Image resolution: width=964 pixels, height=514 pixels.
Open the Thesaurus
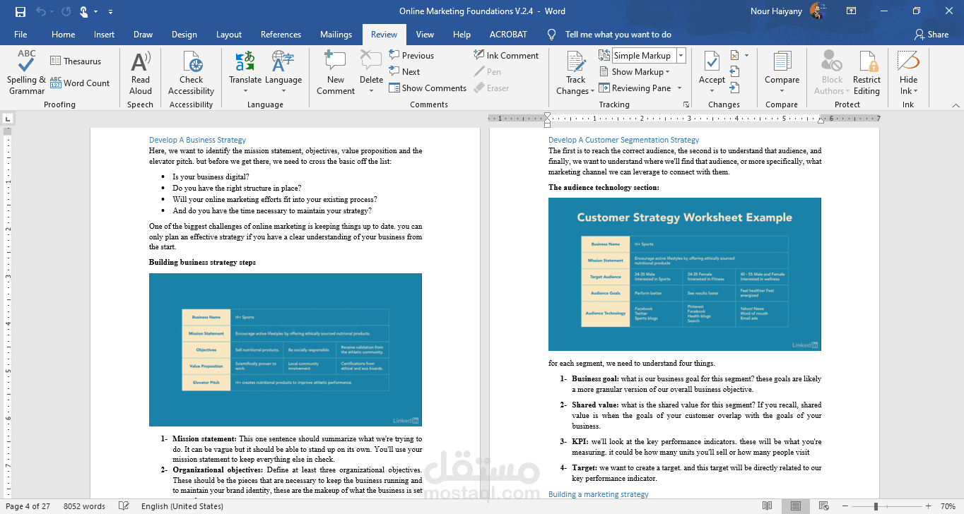click(x=76, y=61)
